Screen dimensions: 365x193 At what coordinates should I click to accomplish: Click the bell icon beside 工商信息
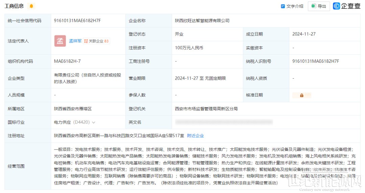pyautogui.click(x=31, y=6)
